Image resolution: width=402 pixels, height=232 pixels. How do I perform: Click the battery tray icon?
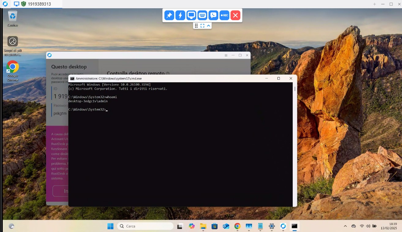click(374, 226)
